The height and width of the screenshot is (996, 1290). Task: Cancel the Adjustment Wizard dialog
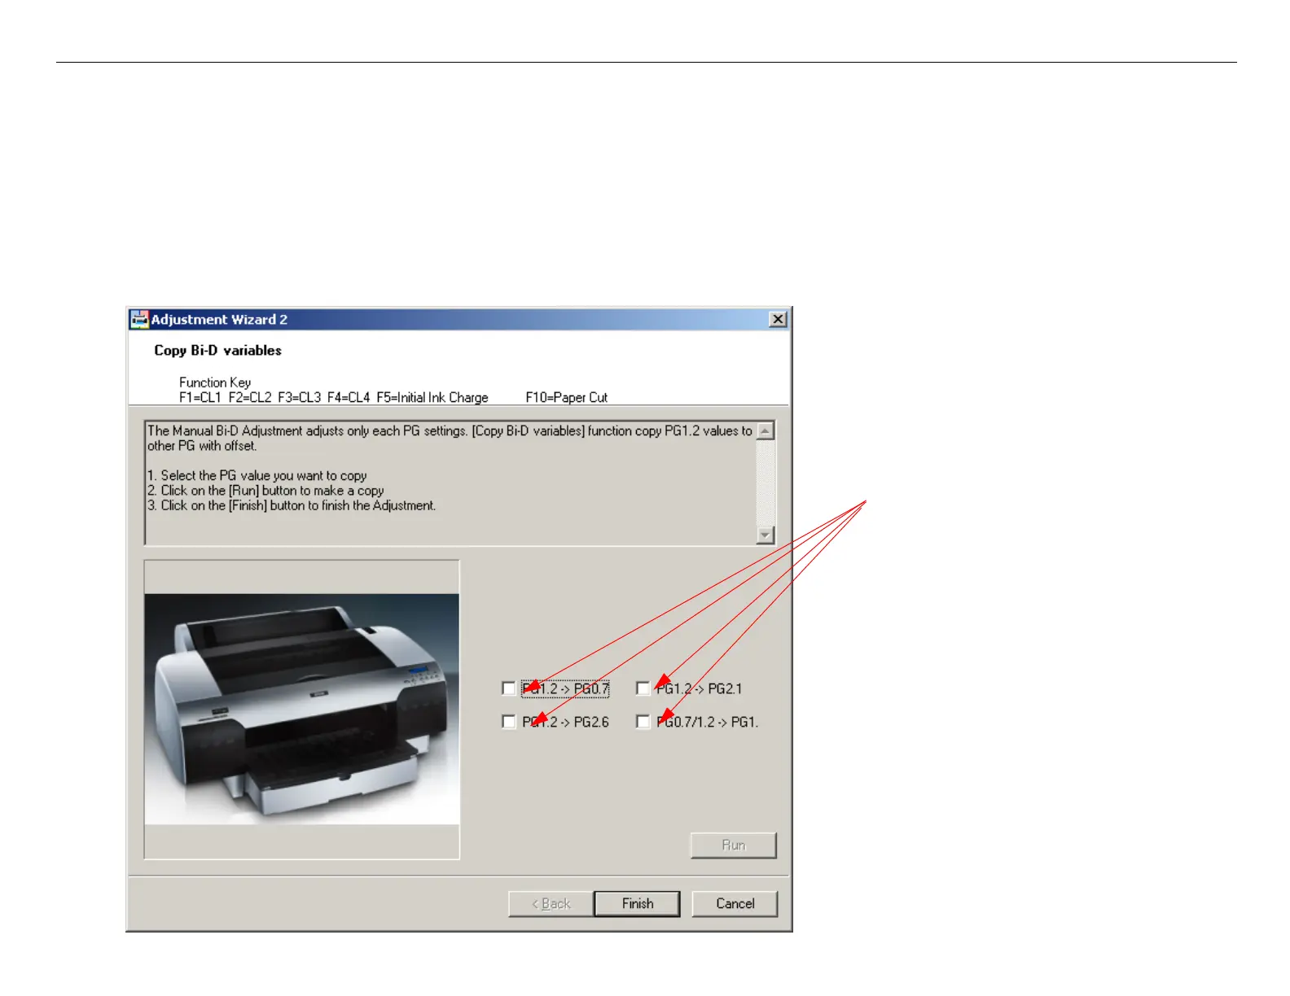tap(735, 903)
